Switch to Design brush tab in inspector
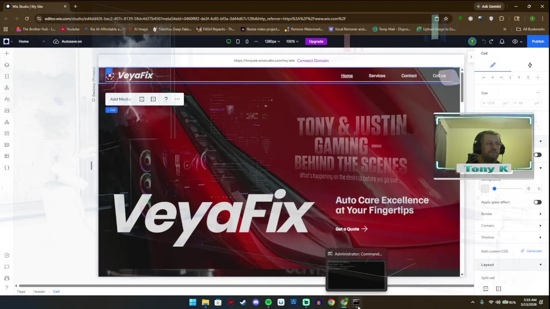Image resolution: width=550 pixels, height=309 pixels. coord(493,65)
